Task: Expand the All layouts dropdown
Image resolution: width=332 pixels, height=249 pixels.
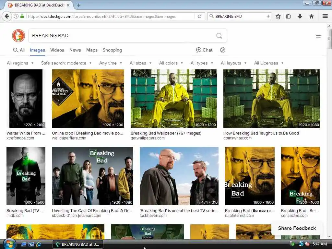Action: [x=233, y=63]
